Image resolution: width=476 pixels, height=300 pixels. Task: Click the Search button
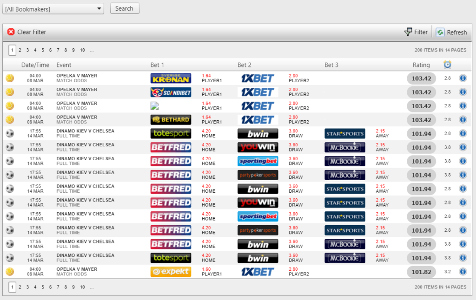(x=125, y=8)
